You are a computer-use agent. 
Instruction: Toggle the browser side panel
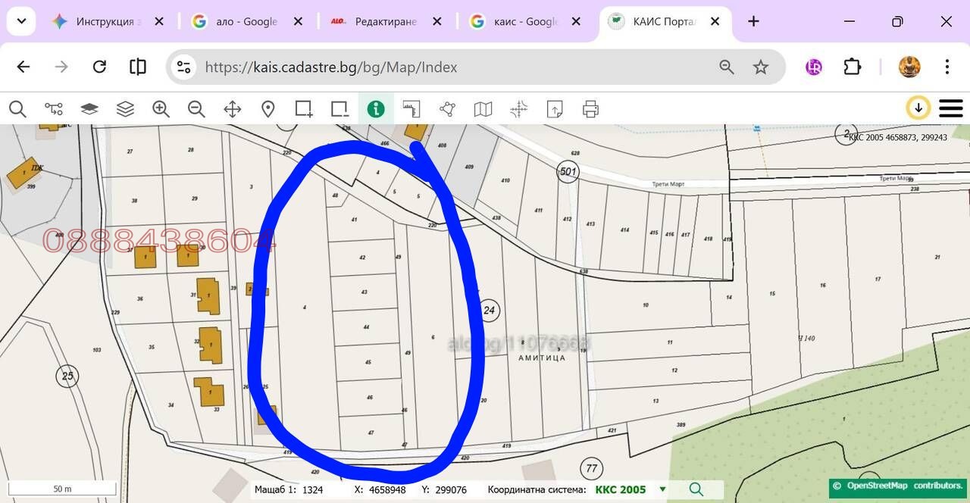point(138,67)
